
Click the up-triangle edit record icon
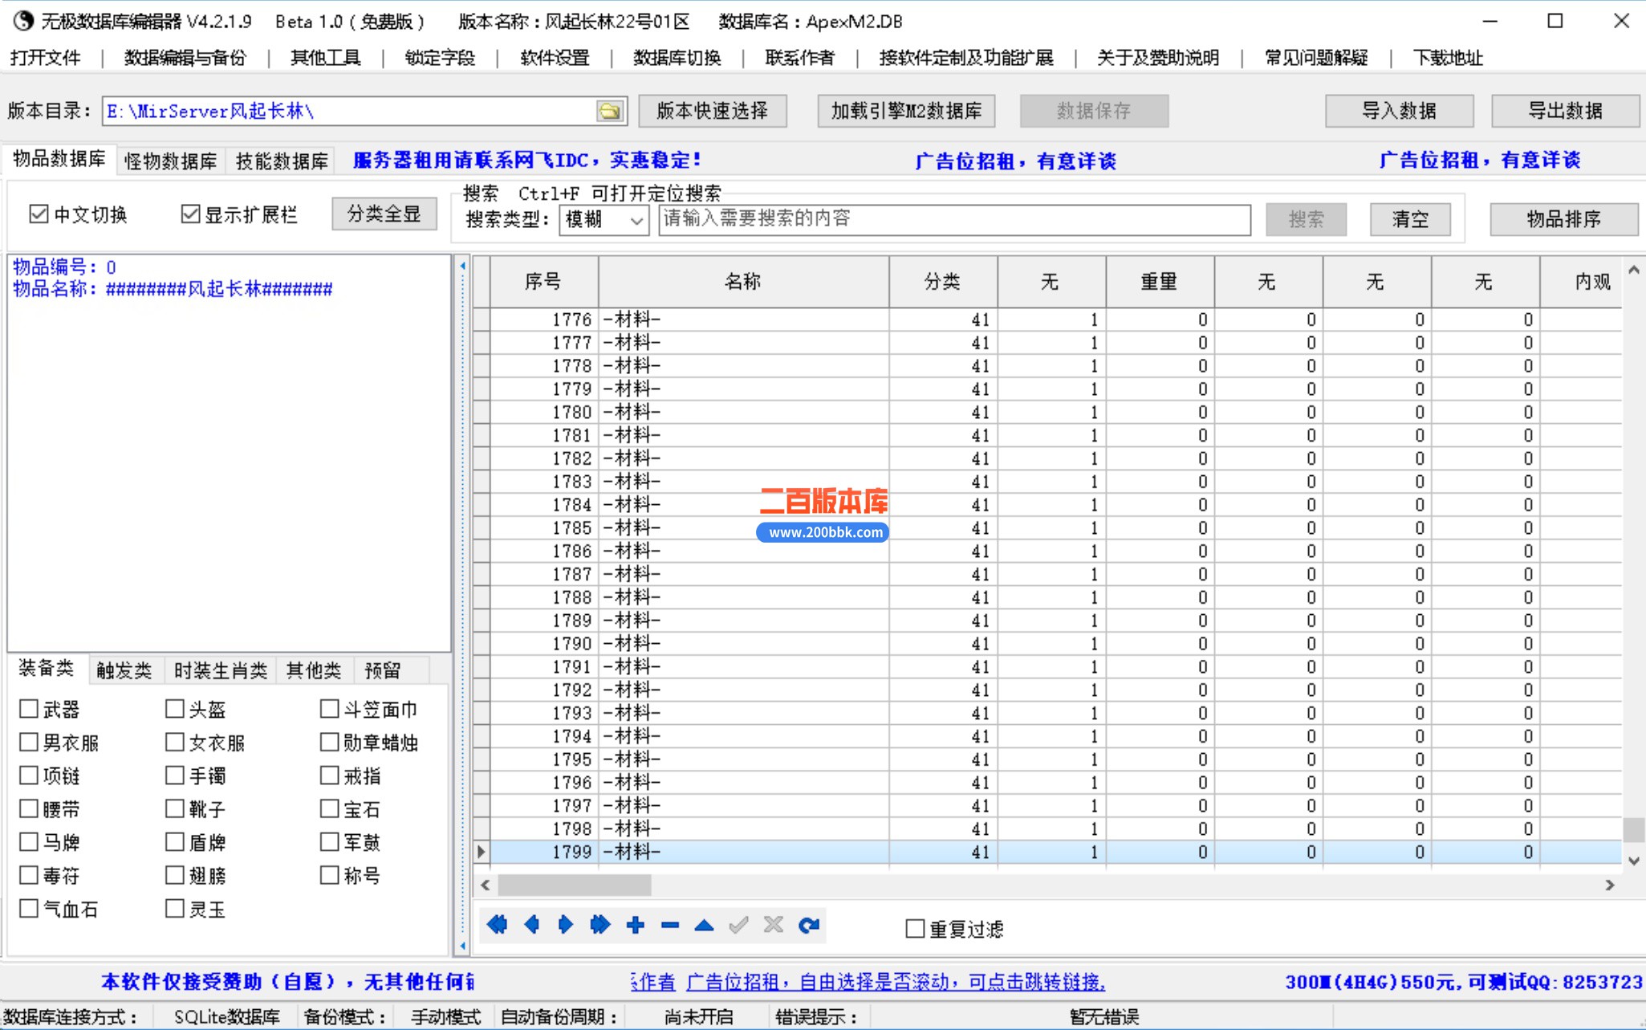point(704,925)
